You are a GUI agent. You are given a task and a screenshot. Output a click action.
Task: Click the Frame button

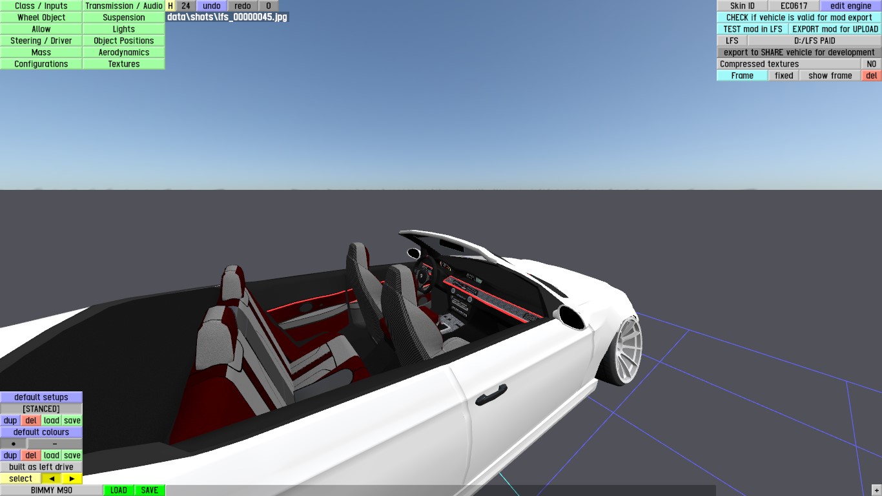743,76
